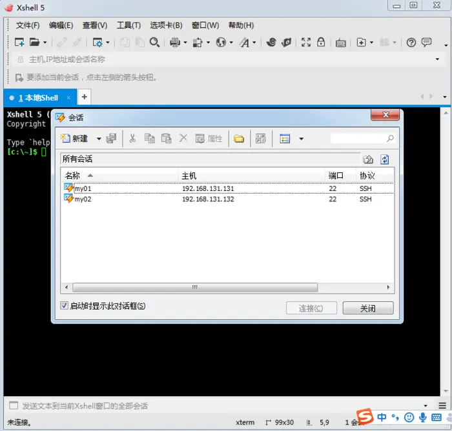This screenshot has height=431, width=452.
Task: Click the chat feedback icon
Action: coord(426,43)
